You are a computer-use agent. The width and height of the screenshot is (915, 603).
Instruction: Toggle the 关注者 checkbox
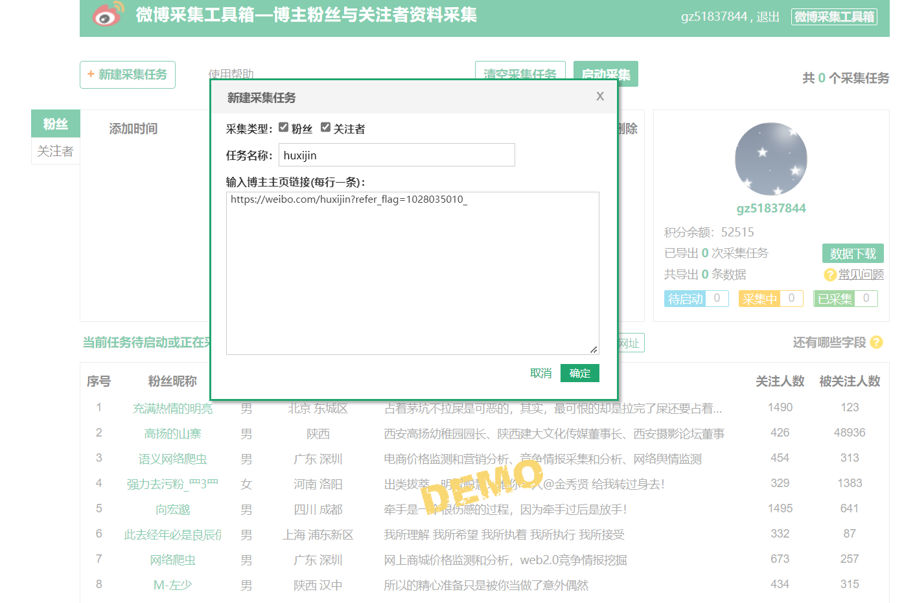[325, 128]
